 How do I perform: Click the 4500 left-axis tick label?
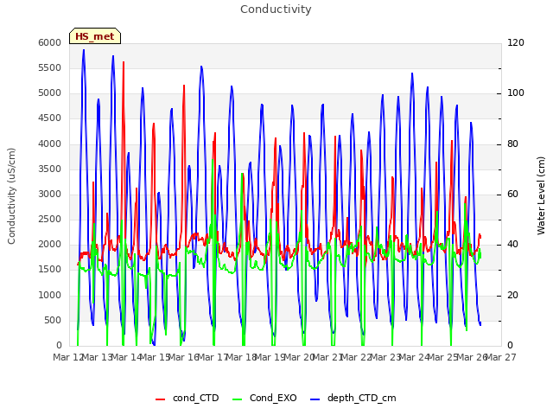click(50, 118)
